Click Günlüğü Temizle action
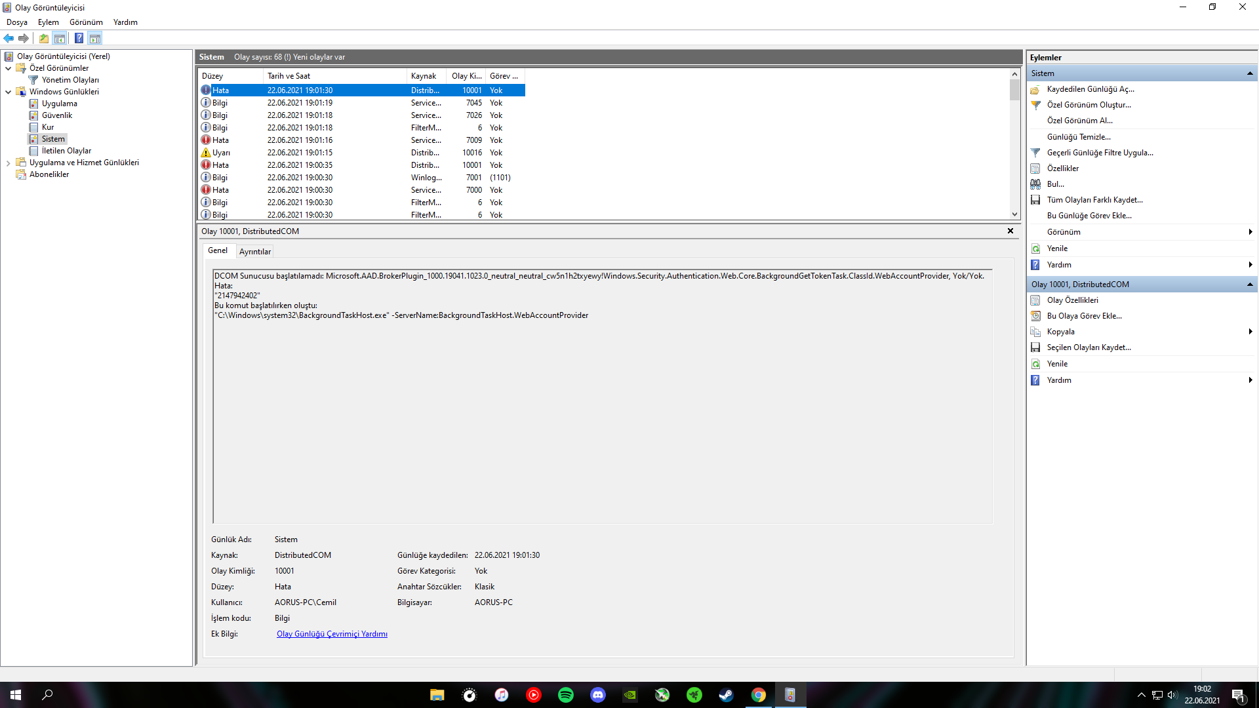1259x708 pixels. coord(1078,137)
